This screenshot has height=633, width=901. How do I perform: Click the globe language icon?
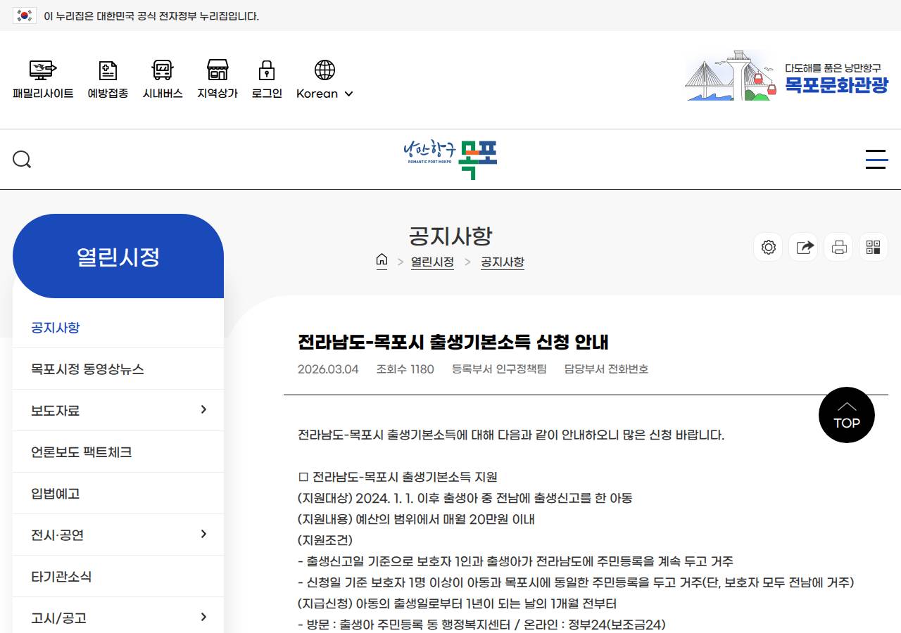[x=325, y=70]
